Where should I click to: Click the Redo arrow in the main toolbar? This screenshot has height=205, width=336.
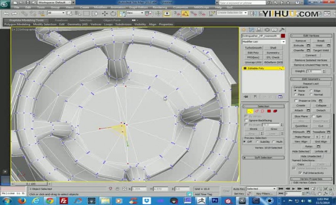(14, 14)
